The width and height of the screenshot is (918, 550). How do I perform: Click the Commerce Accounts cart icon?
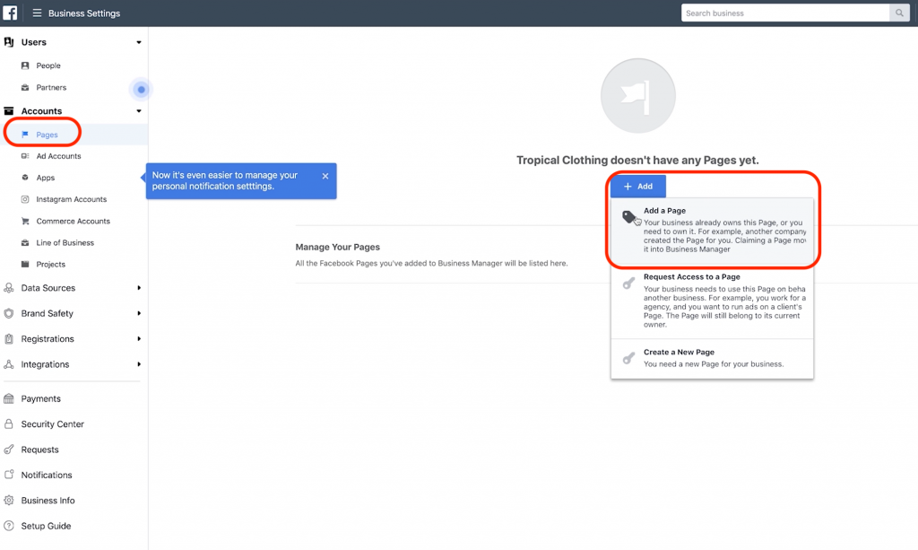[25, 221]
